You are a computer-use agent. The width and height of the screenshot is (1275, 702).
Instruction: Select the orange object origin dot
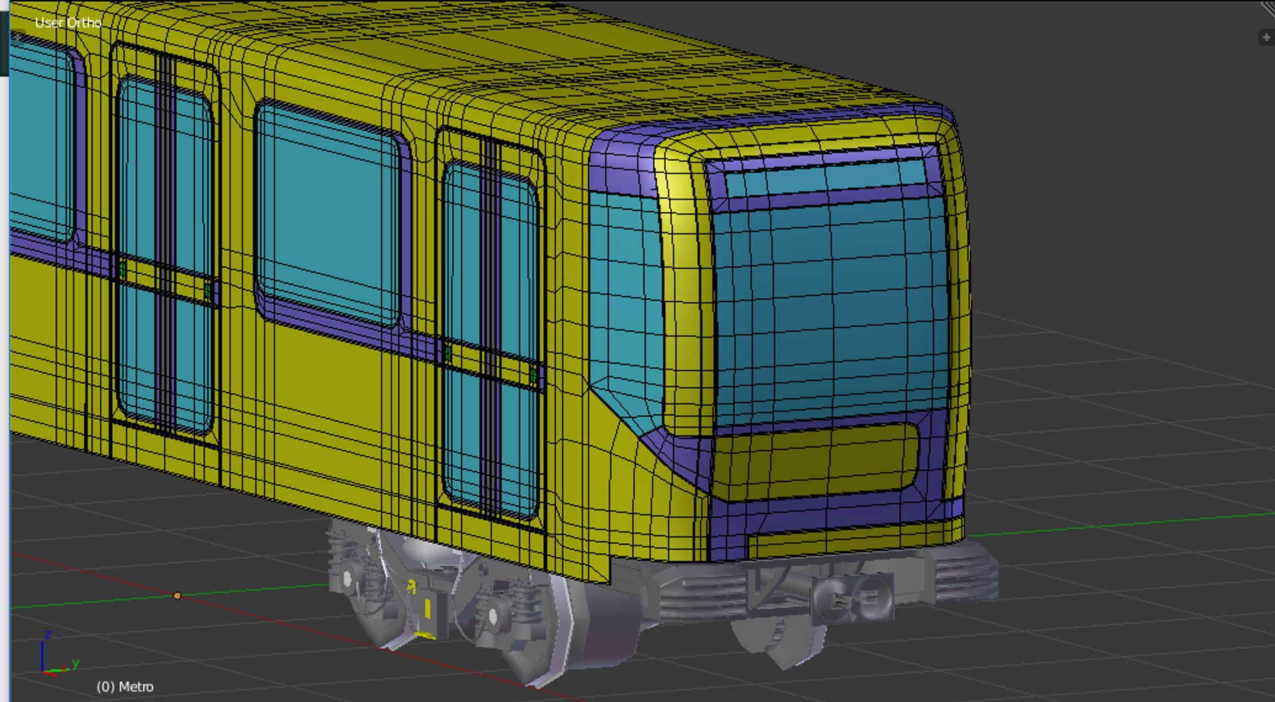(177, 596)
